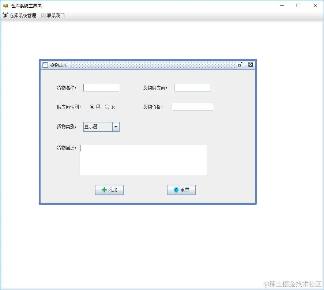The width and height of the screenshot is (324, 290).
Task: Close the 仓库系统主界面 main window
Action: point(315,5)
